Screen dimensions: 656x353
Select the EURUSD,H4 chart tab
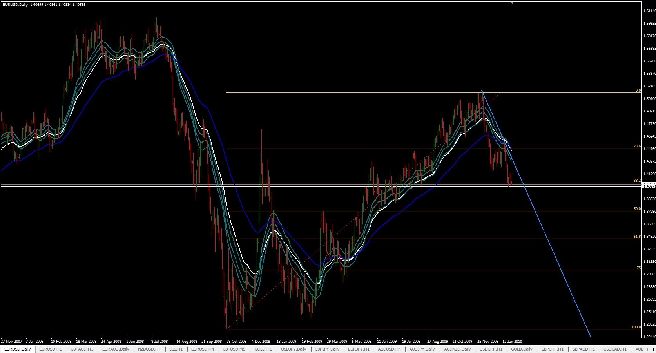tap(202, 349)
